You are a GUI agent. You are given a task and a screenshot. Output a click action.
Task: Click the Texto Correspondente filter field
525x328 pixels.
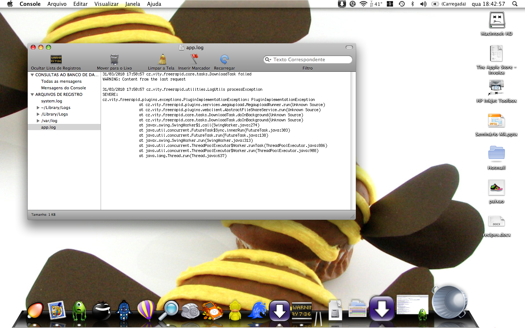pyautogui.click(x=310, y=59)
